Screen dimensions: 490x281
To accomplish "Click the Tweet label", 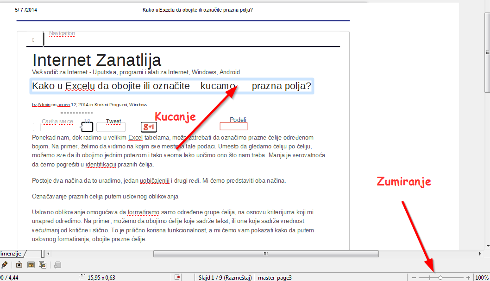I will (113, 121).
